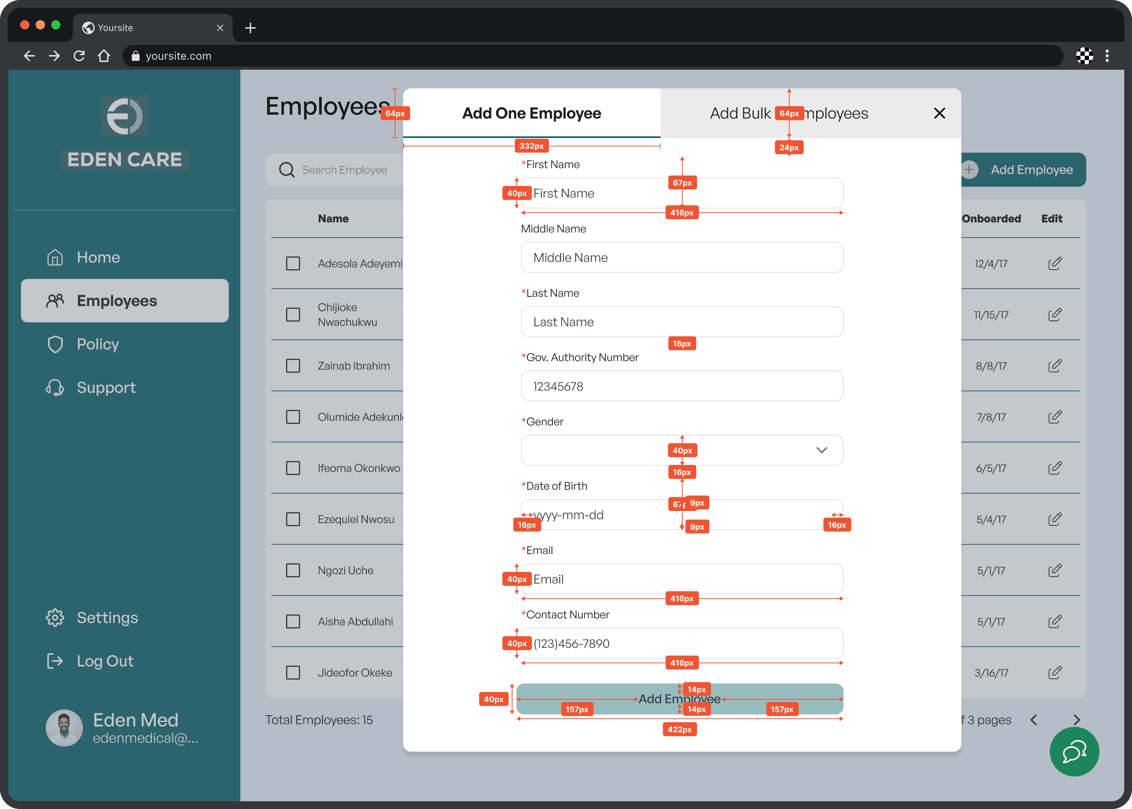Click the Name column header

(333, 219)
